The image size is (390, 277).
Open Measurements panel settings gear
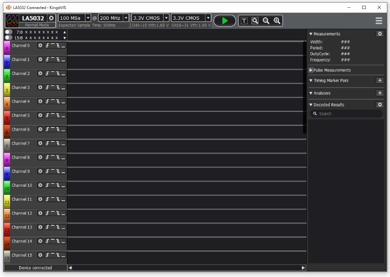(380, 34)
